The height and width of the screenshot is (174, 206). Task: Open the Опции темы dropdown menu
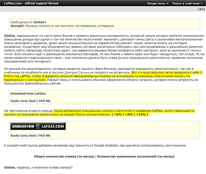(158, 4)
